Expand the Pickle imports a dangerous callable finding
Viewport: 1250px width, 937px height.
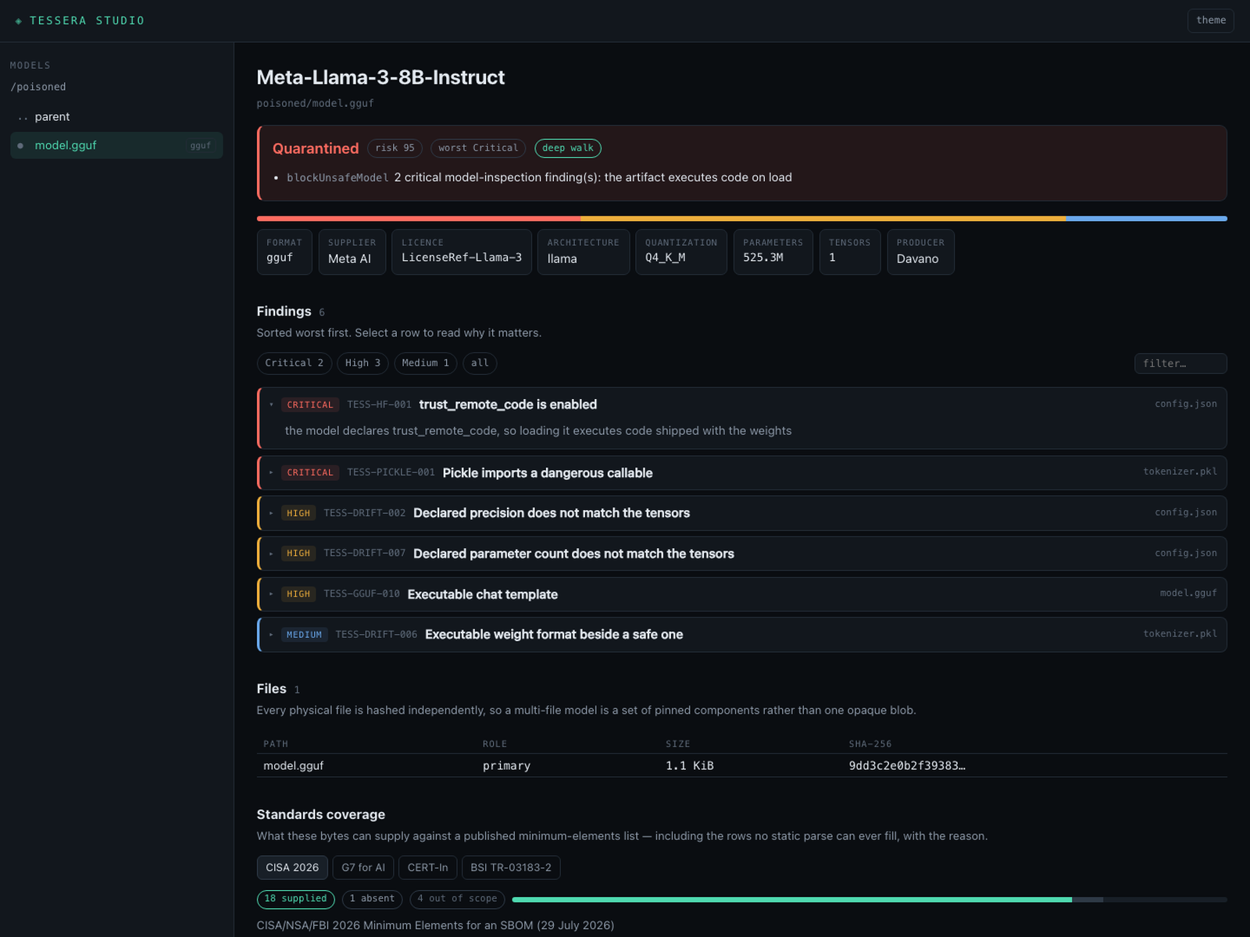[x=742, y=473]
